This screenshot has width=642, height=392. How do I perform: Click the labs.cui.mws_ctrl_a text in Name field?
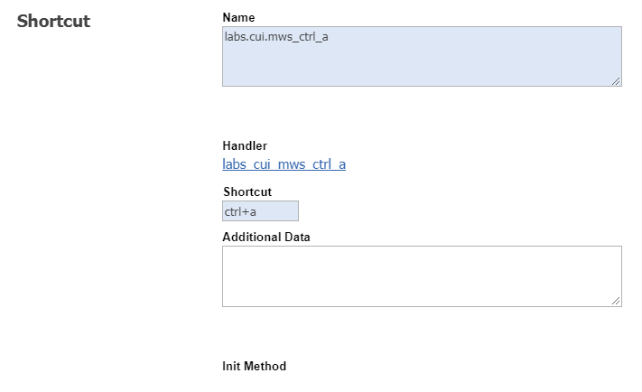275,37
